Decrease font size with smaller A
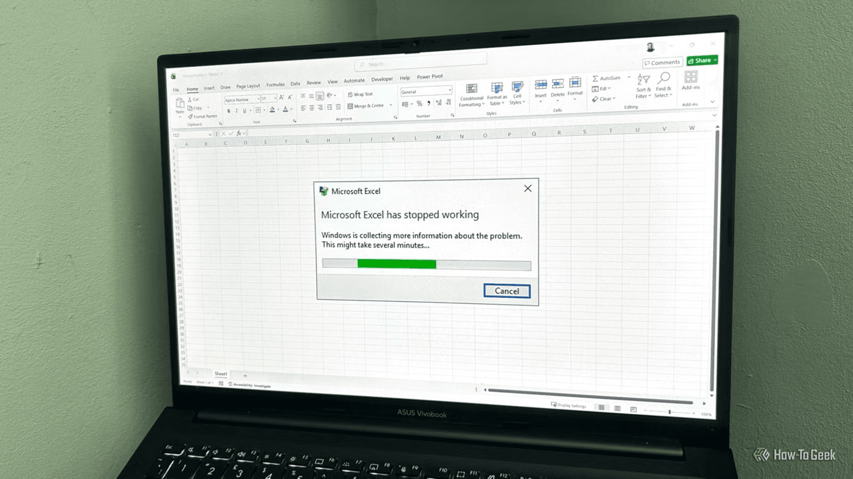This screenshot has height=479, width=853. tap(289, 97)
